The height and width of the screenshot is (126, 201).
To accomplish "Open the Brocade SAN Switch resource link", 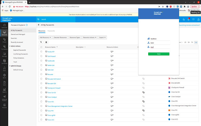I will pos(54,79).
